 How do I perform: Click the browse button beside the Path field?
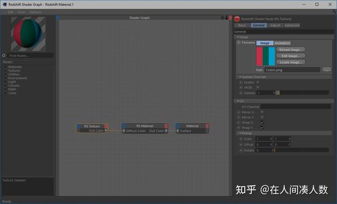coord(327,70)
